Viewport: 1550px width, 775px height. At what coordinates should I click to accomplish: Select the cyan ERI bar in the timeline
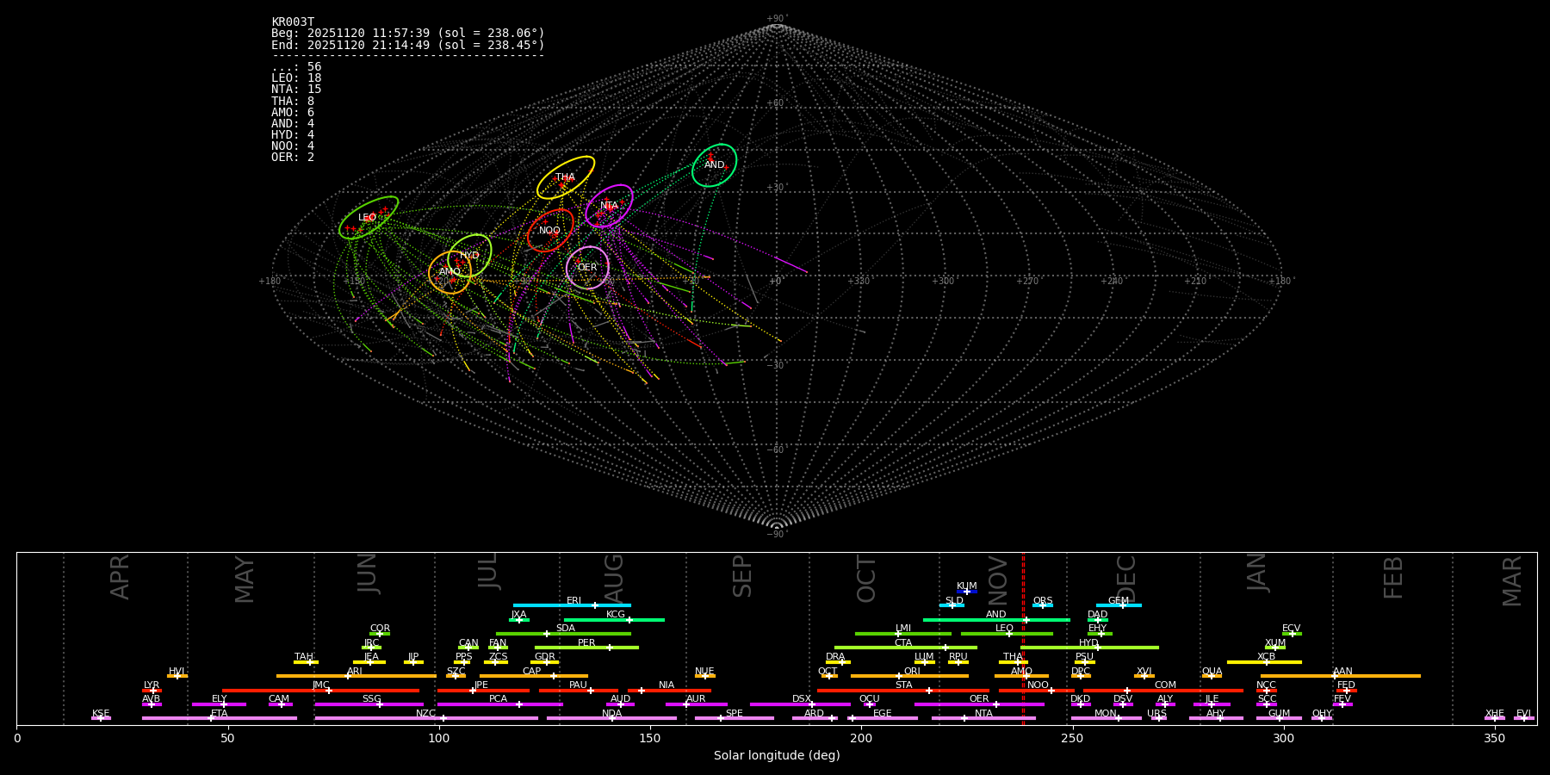pyautogui.click(x=572, y=605)
